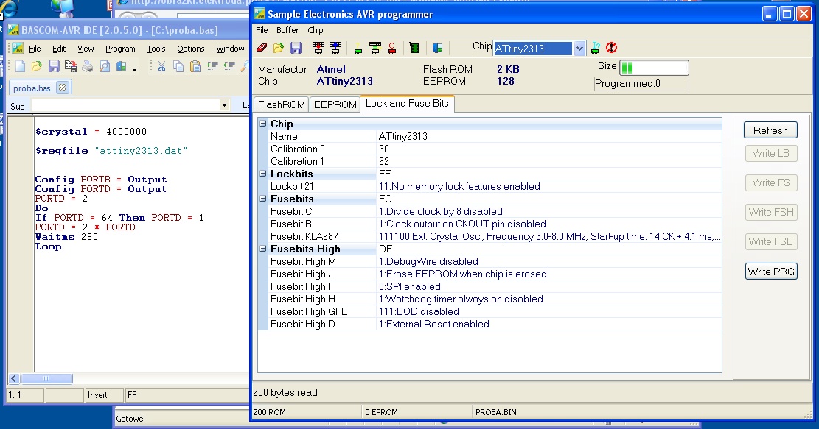Open the small arrow dropdown after BASCOM exit icon

pyautogui.click(x=134, y=68)
